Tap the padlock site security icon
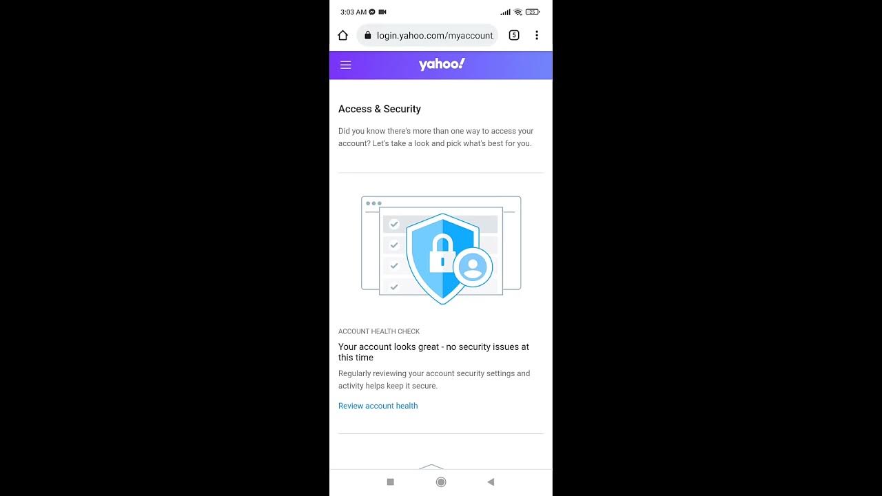The height and width of the screenshot is (496, 882). 368,35
